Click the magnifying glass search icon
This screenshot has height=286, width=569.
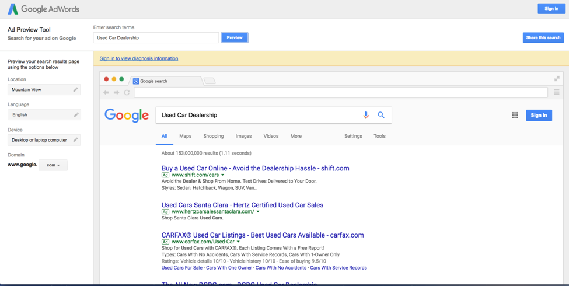coord(381,115)
